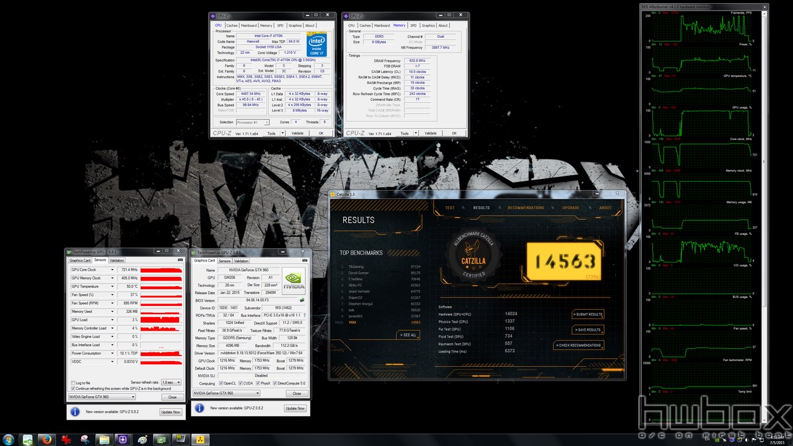Toggle the Log to file checkbox
Viewport: 793px width, 446px height.
pyautogui.click(x=73, y=383)
